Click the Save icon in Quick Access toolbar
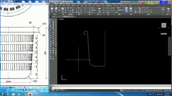Screen dimensions: 172x96 tap(59, 2)
